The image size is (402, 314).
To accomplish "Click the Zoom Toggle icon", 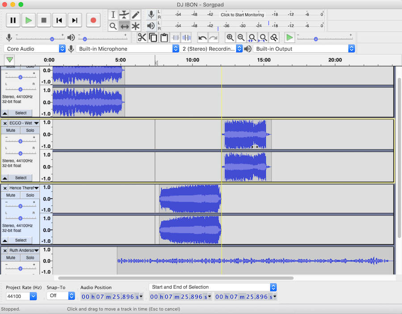I will 274,38.
